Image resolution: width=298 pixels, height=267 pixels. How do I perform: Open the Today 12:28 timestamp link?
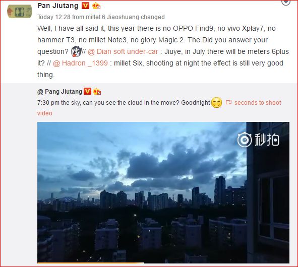[x=54, y=17]
